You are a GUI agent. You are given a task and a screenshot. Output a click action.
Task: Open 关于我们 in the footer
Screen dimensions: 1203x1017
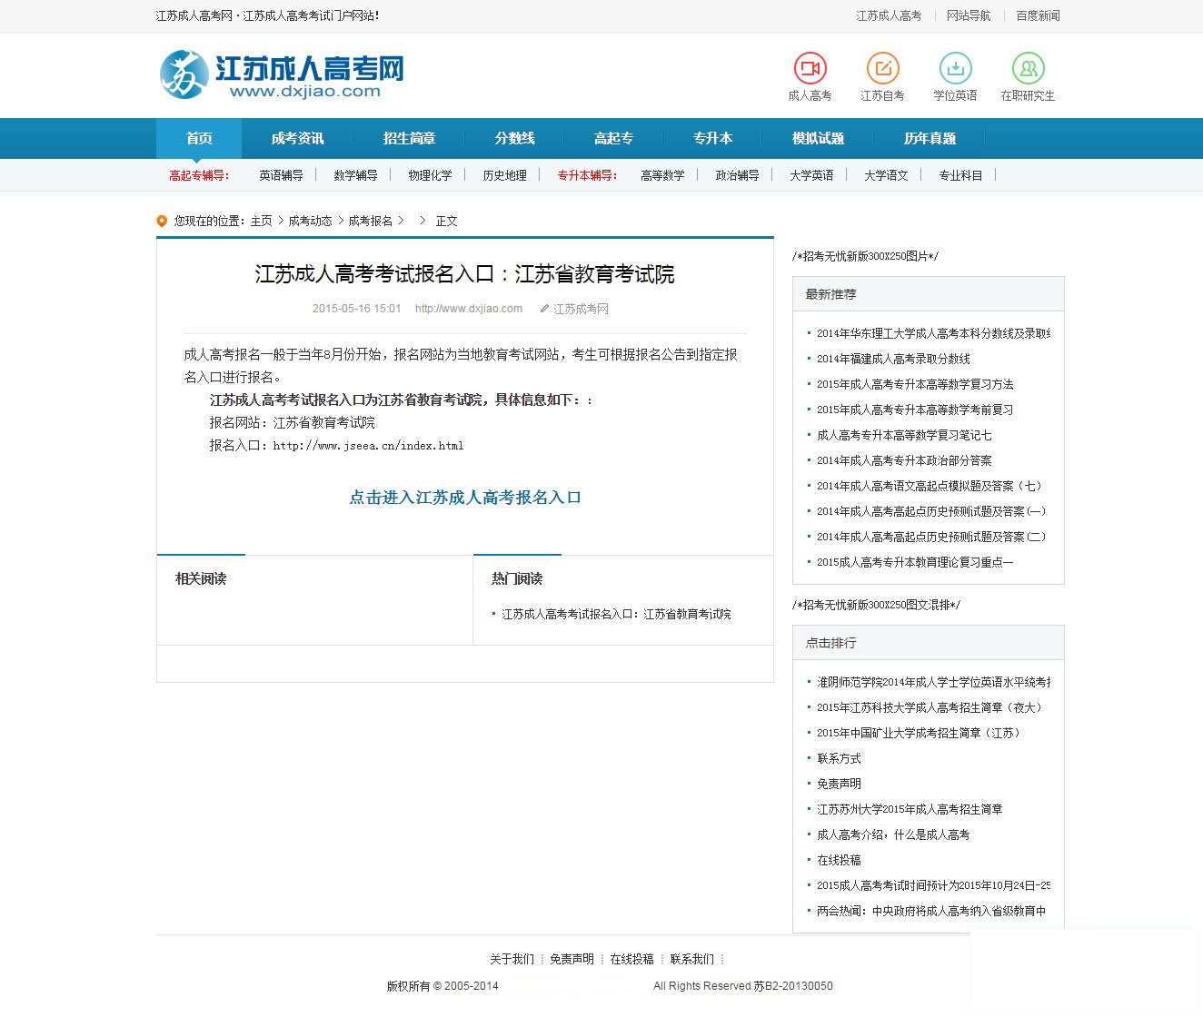click(512, 959)
